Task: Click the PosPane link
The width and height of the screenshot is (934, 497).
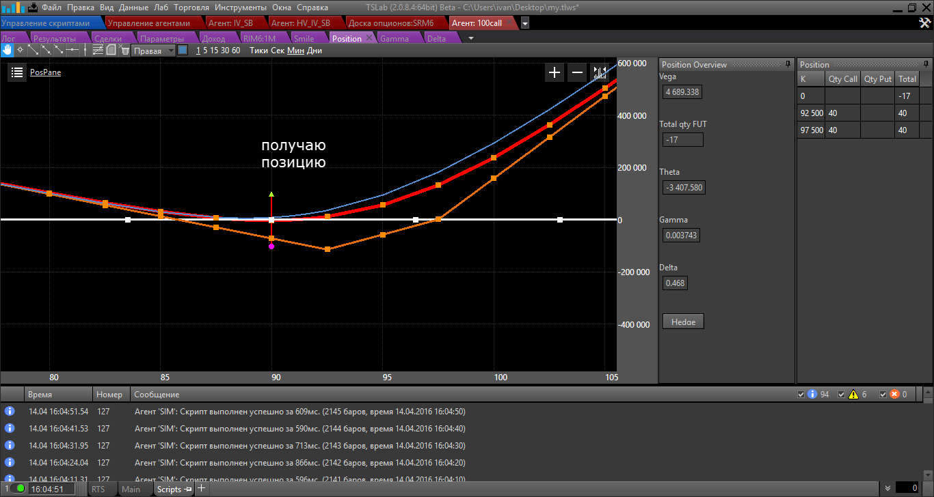Action: click(45, 72)
